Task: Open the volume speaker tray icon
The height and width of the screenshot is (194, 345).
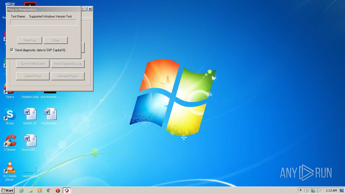Action: [306, 190]
